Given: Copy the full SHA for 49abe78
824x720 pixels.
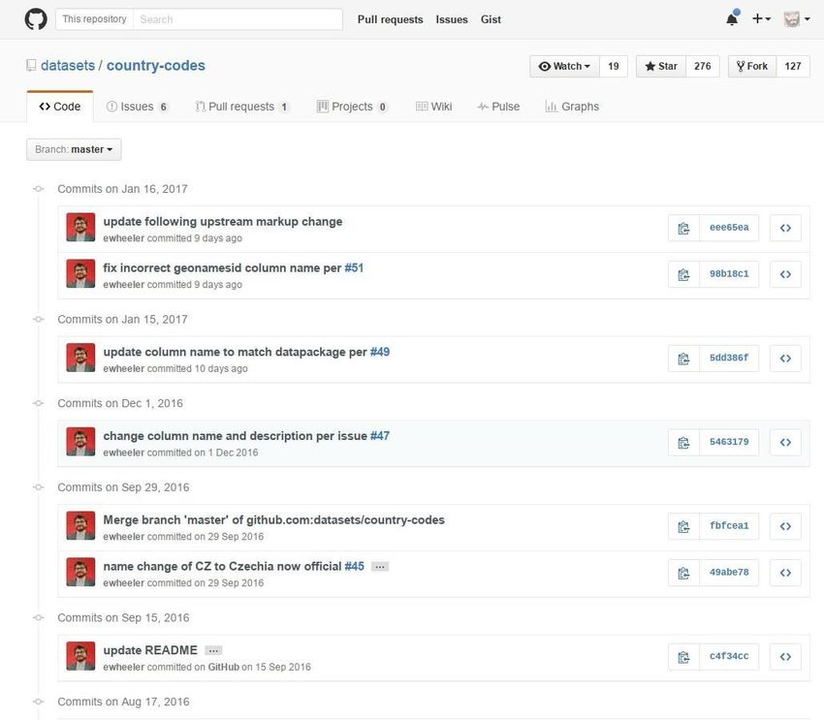Looking at the screenshot, I should (x=683, y=573).
